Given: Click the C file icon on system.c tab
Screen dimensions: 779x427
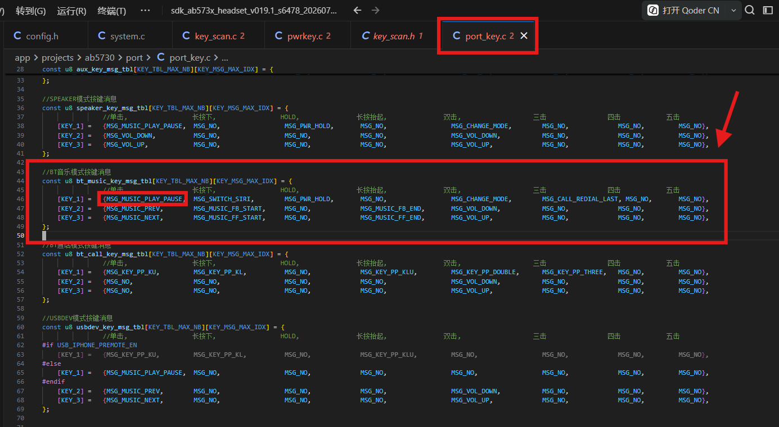Looking at the screenshot, I should click(x=102, y=36).
